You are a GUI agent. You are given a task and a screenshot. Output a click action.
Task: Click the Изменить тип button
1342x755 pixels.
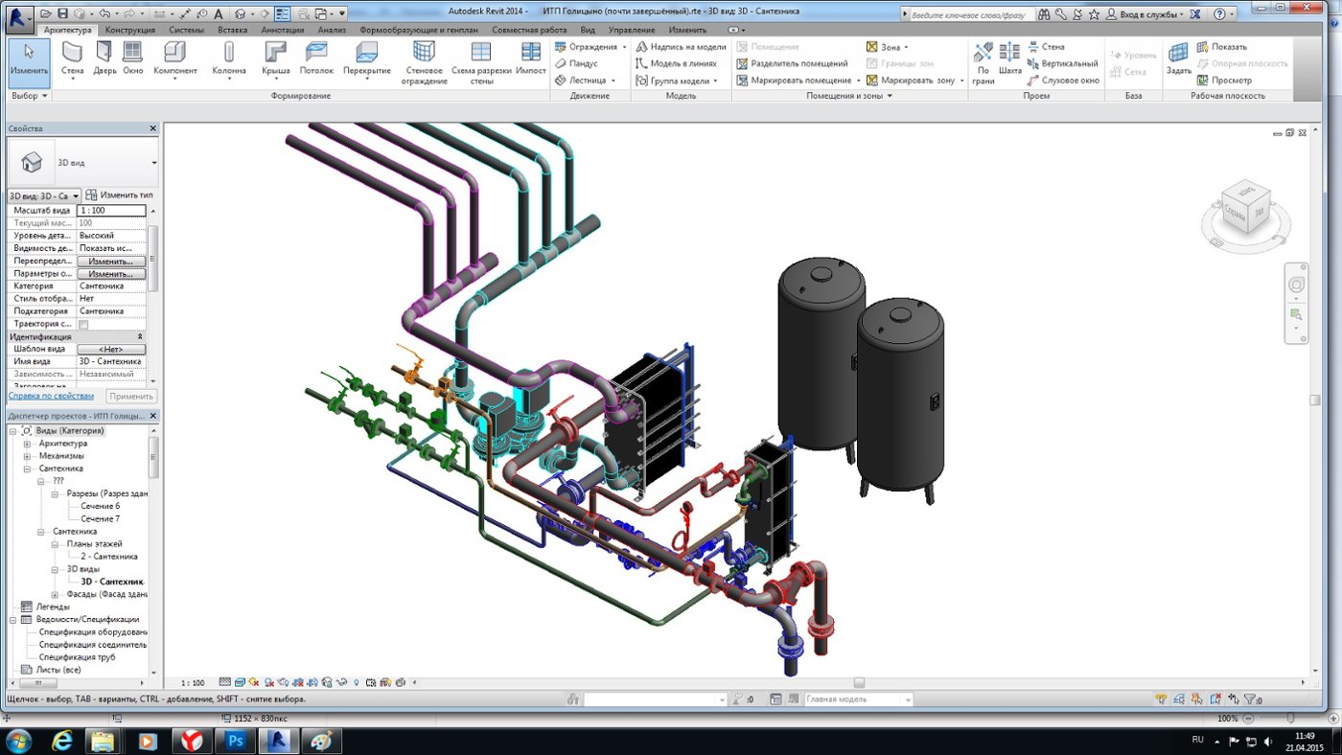point(120,194)
